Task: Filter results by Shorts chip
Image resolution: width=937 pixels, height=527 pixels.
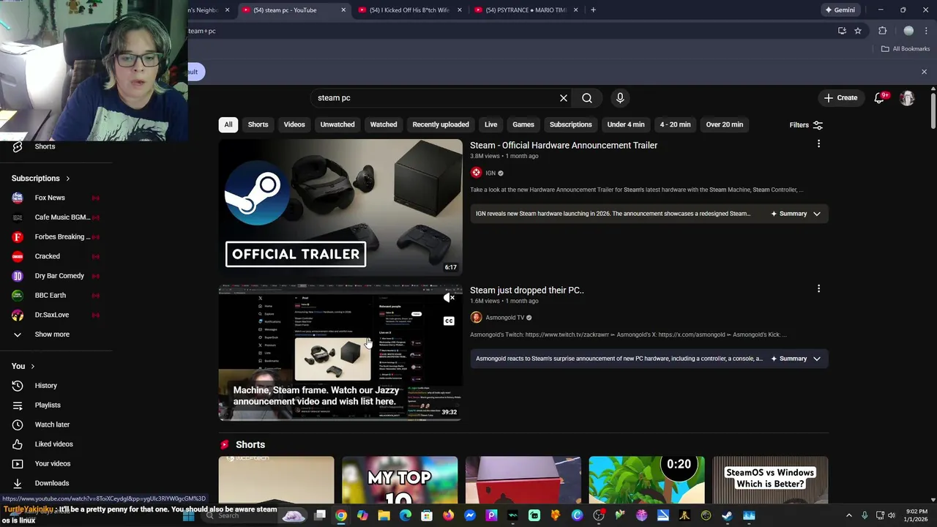Action: tap(258, 124)
